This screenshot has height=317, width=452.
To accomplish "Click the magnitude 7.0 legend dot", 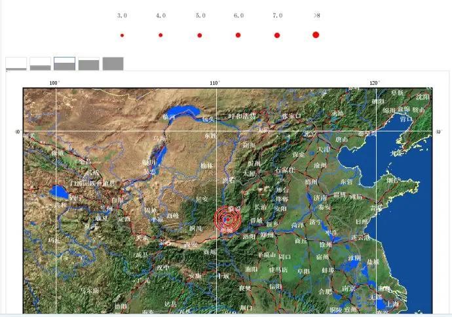I will (x=277, y=35).
